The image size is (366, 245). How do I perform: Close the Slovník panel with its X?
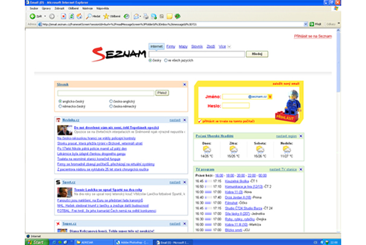(x=184, y=84)
